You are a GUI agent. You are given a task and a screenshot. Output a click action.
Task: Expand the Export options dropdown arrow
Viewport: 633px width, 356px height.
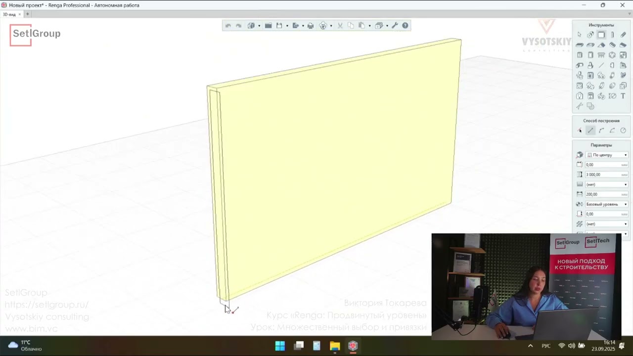pos(303,26)
